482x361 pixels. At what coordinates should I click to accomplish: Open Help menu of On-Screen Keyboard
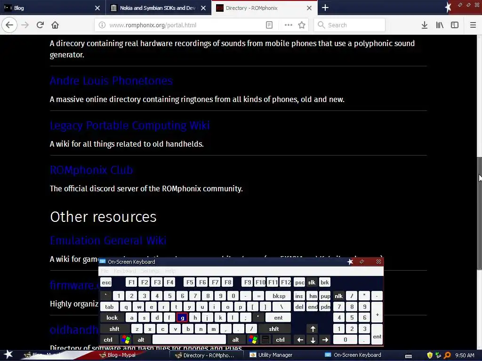point(170,271)
